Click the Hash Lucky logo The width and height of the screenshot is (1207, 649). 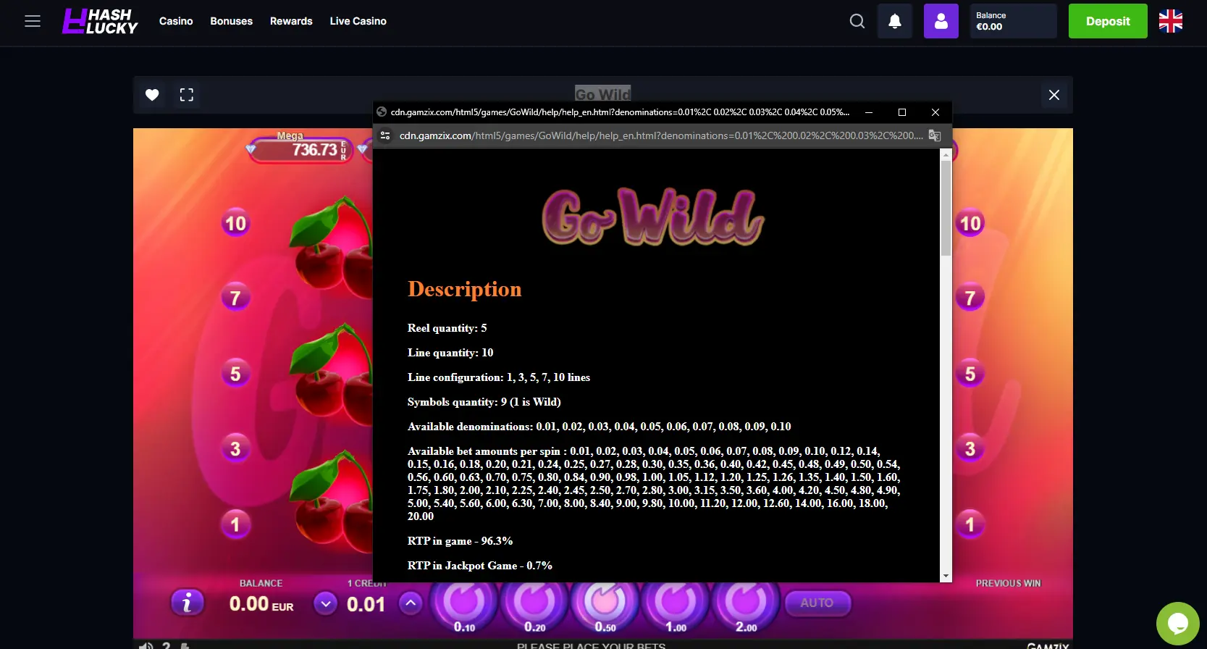point(100,21)
